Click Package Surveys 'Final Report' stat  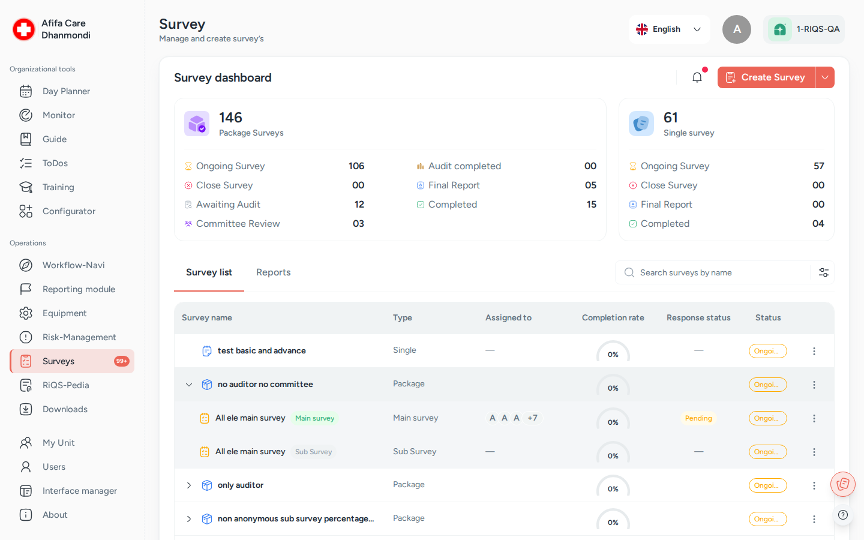[506, 185]
